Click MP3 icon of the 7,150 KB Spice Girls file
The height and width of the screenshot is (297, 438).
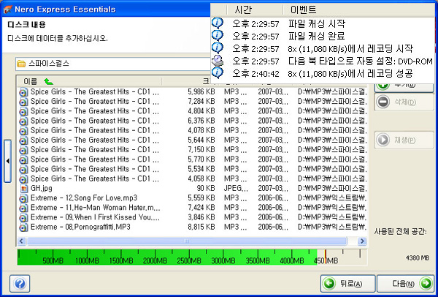(x=24, y=150)
